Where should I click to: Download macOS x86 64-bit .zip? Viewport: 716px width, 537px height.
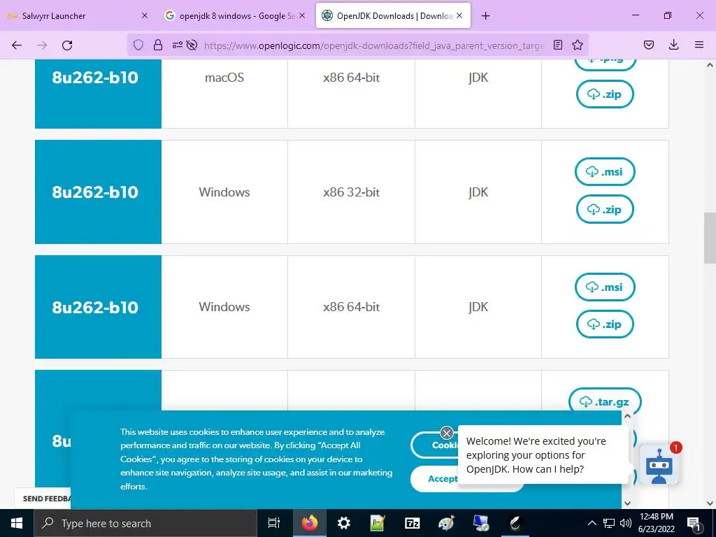pyautogui.click(x=605, y=94)
